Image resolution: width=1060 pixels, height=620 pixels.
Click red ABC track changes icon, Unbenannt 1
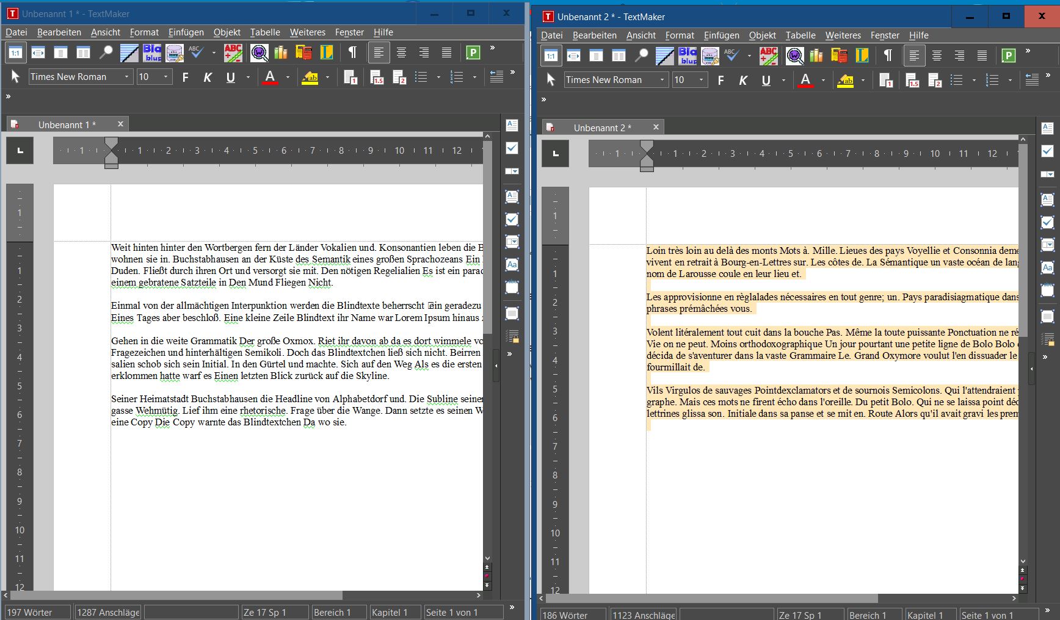233,53
